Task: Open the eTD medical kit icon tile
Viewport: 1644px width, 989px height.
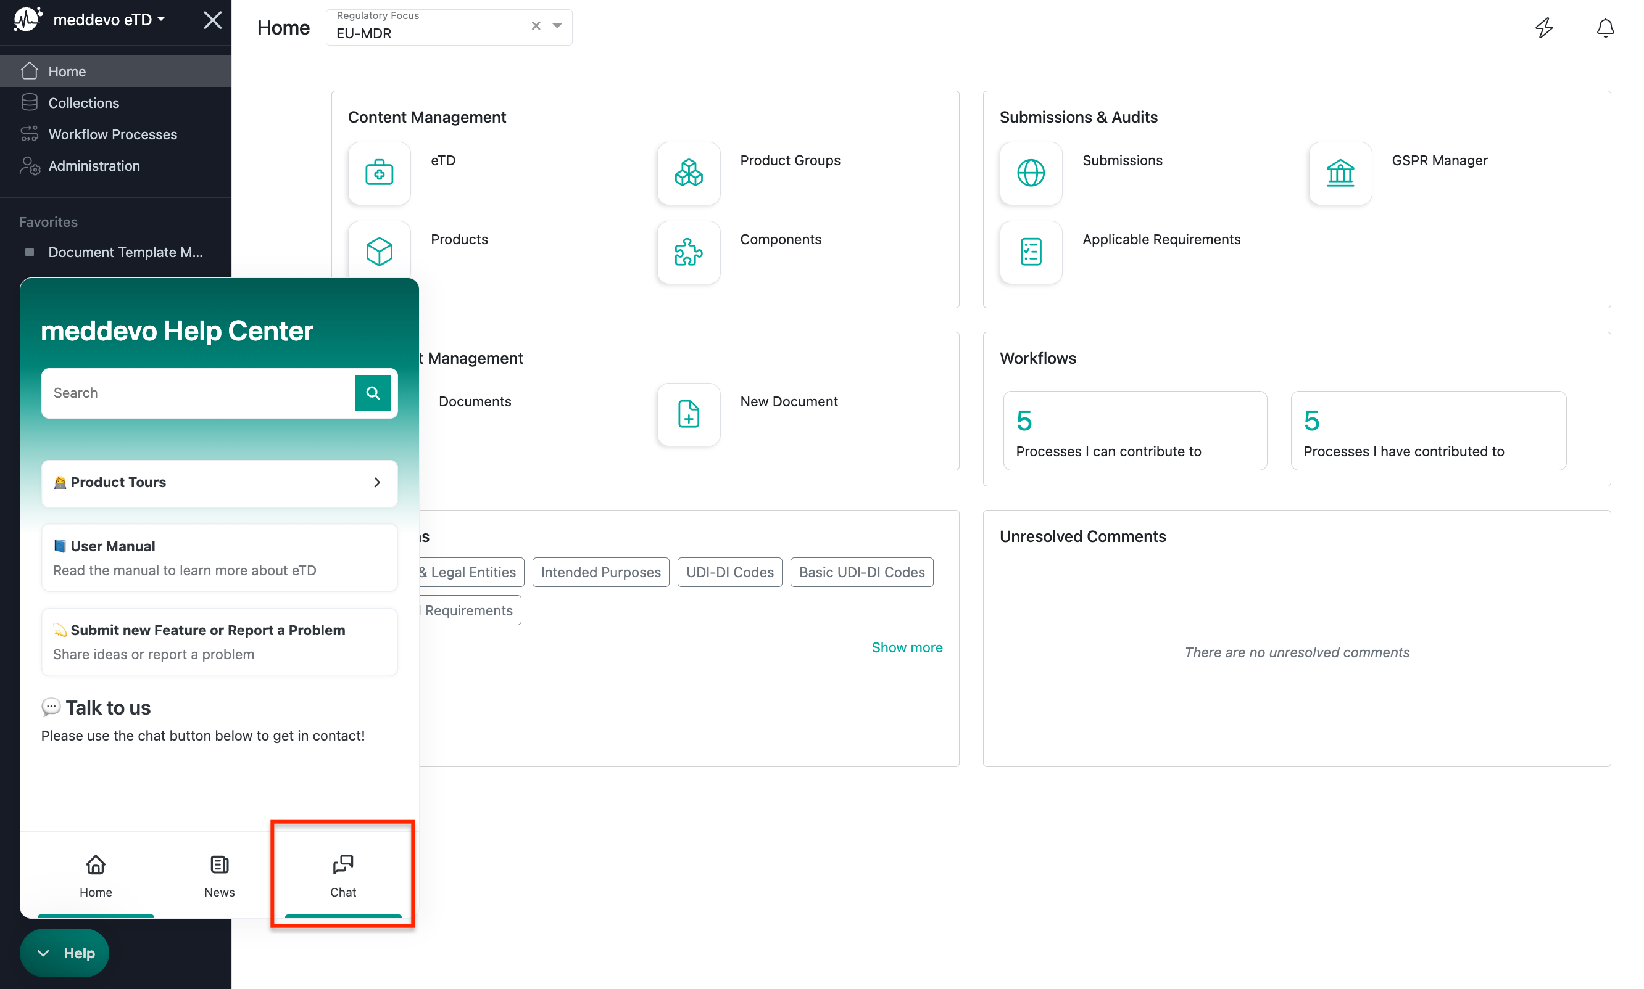Action: click(x=379, y=173)
